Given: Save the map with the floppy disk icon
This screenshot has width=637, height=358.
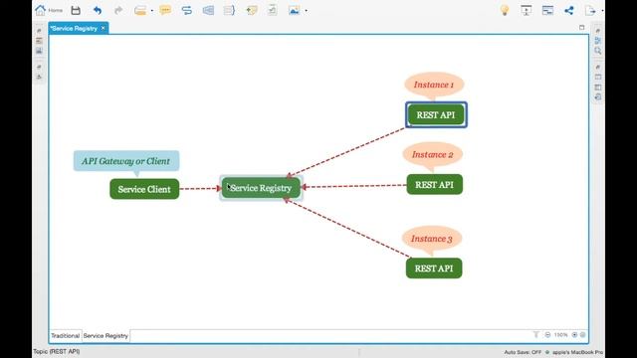Looking at the screenshot, I should pos(76,10).
